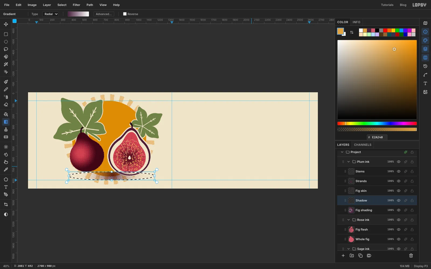Open the Tutorials link
Image resolution: width=431 pixels, height=269 pixels.
pyautogui.click(x=387, y=5)
